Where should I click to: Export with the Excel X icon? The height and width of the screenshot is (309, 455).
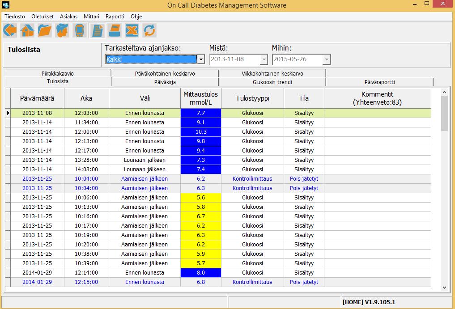[x=132, y=30]
